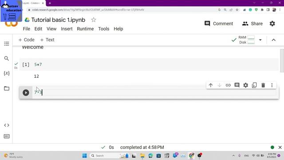Open the Help menu
Viewport: 284px width, 160px height.
pyautogui.click(x=118, y=29)
